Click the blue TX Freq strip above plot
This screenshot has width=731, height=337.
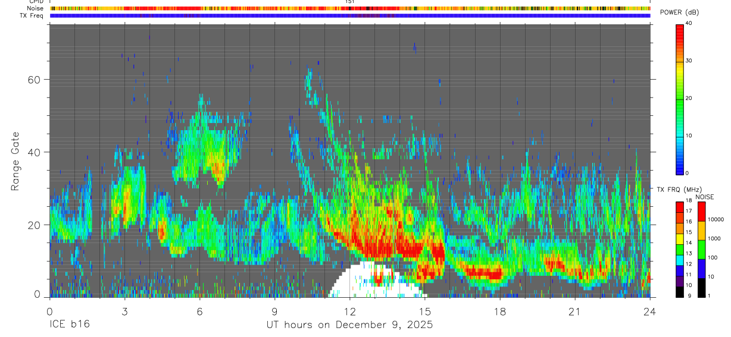[350, 15]
